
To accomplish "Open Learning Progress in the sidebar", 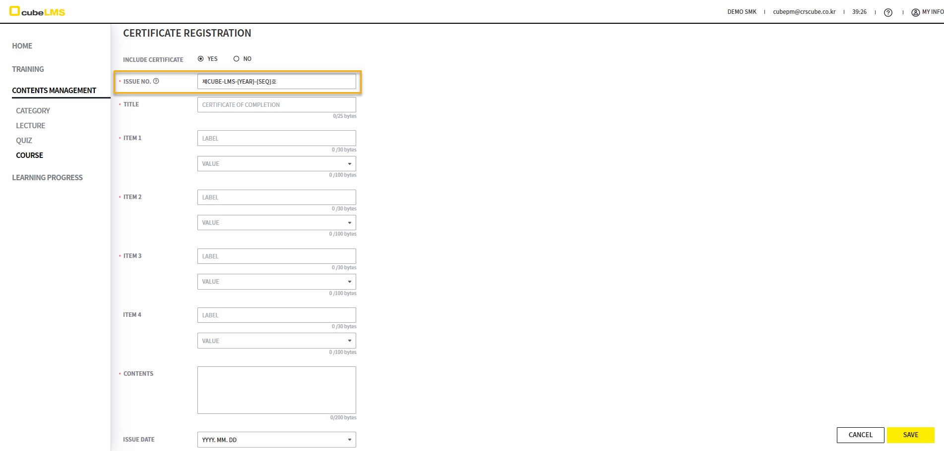I will [x=48, y=178].
